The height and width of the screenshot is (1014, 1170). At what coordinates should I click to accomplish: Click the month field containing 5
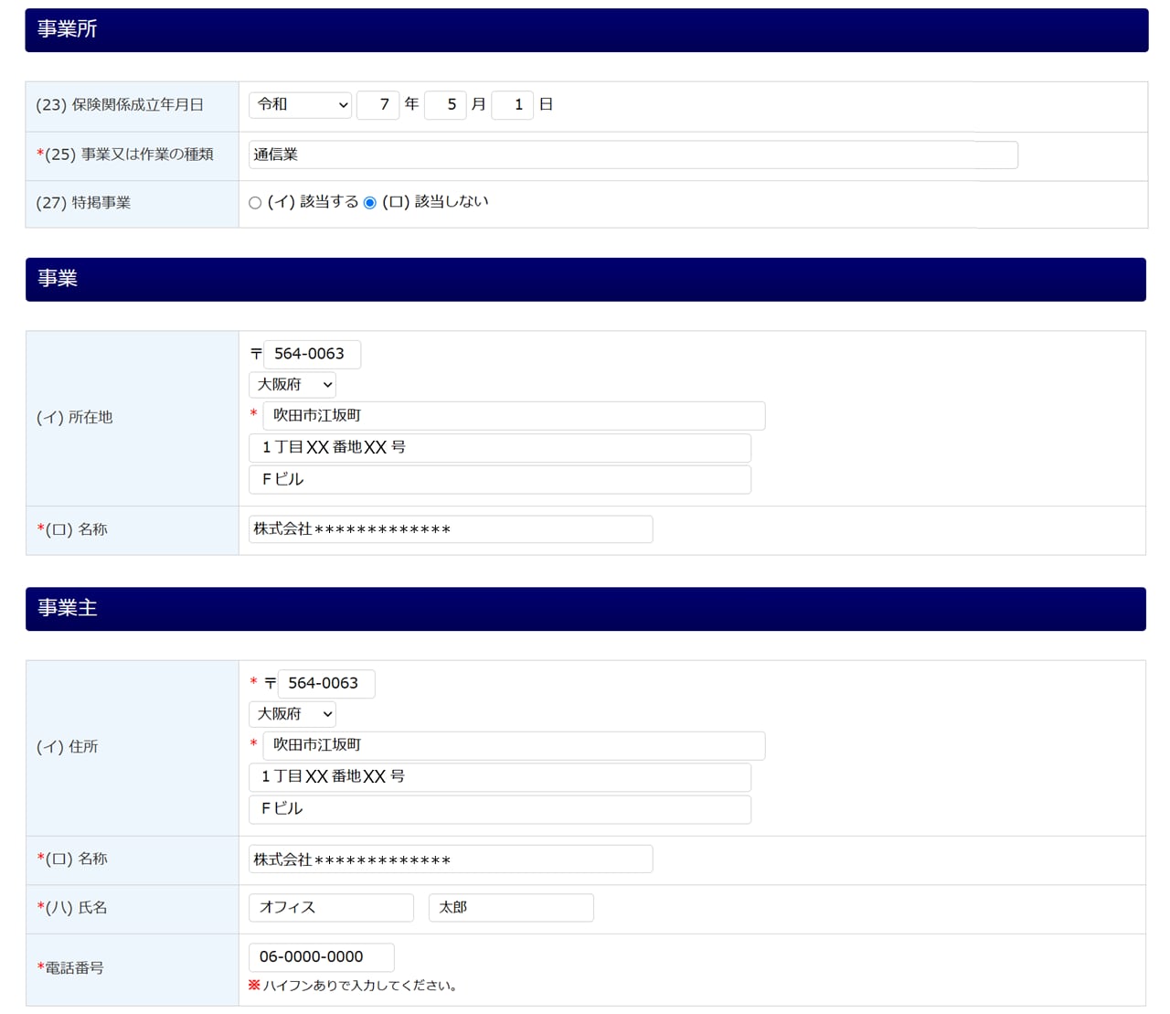click(x=445, y=105)
